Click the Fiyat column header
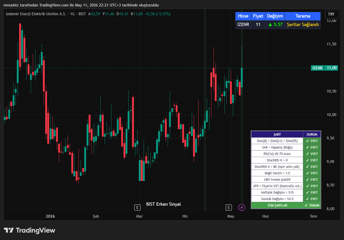The image size is (344, 240). [x=258, y=16]
